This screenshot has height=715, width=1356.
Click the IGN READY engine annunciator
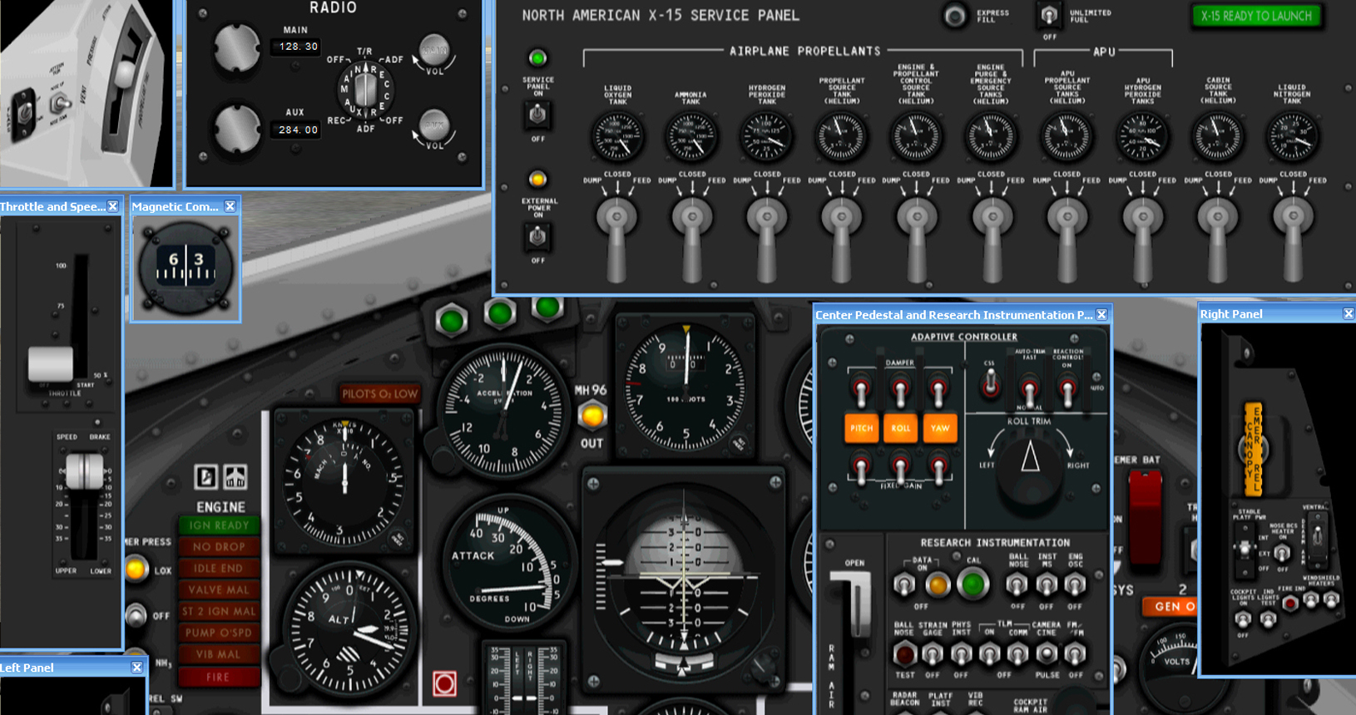click(218, 525)
